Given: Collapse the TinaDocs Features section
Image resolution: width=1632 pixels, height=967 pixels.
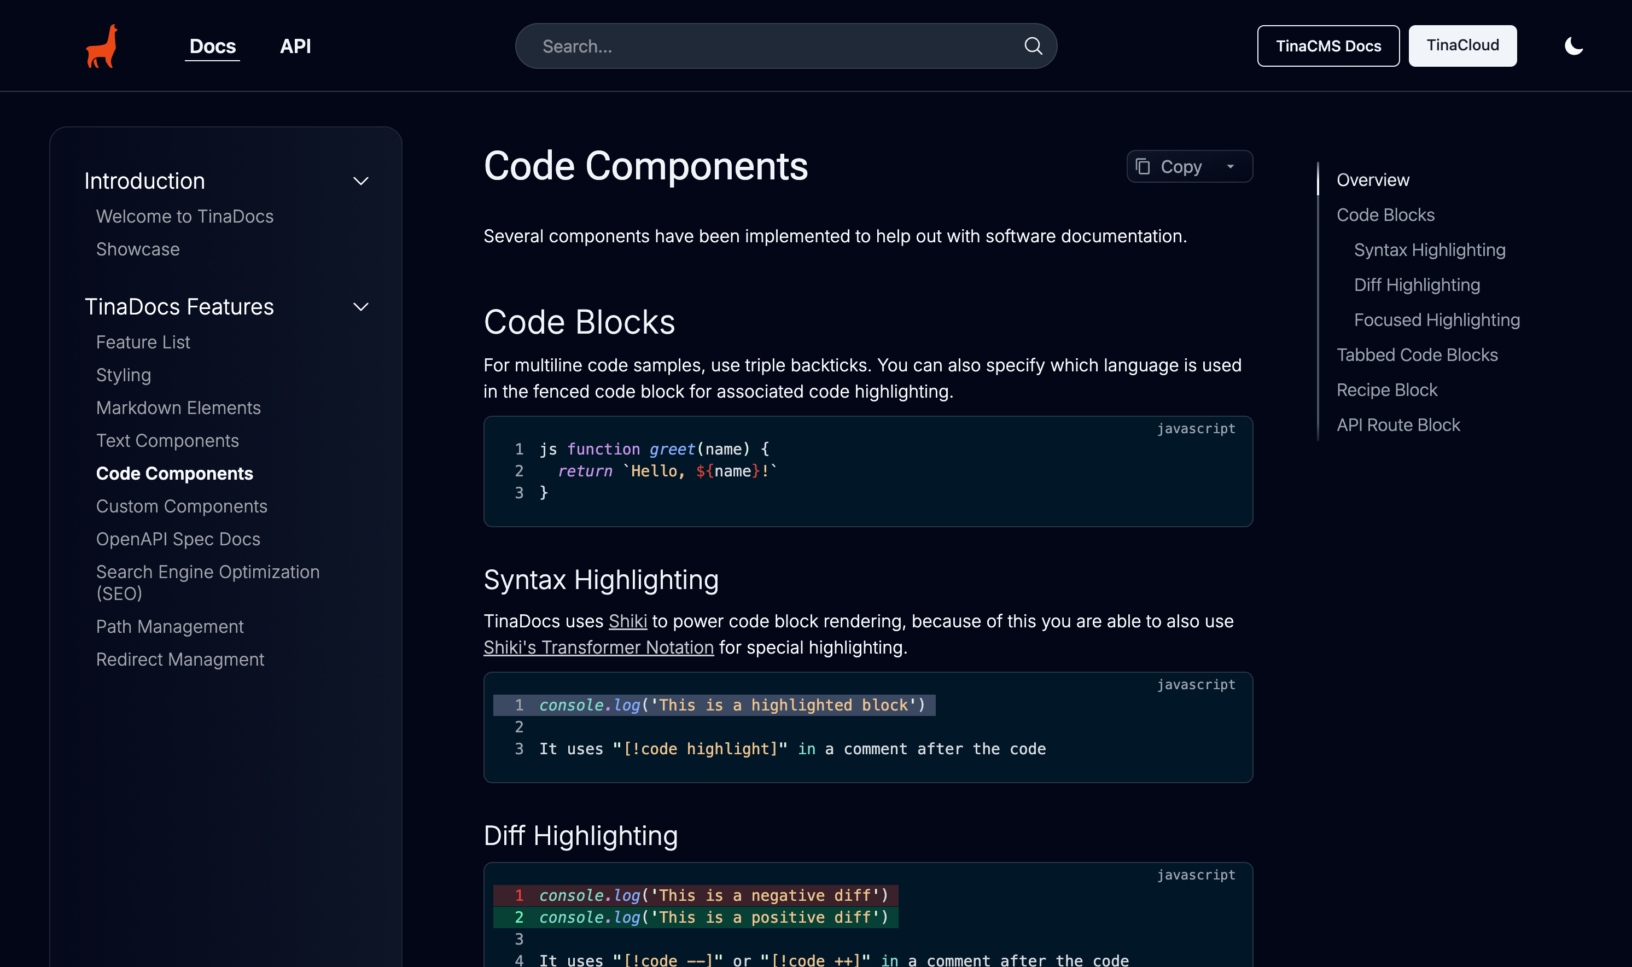Looking at the screenshot, I should (361, 306).
